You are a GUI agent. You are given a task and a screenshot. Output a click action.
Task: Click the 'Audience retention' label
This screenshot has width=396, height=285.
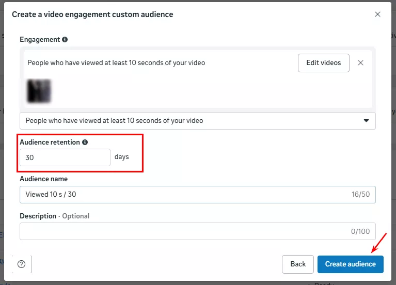(x=50, y=142)
